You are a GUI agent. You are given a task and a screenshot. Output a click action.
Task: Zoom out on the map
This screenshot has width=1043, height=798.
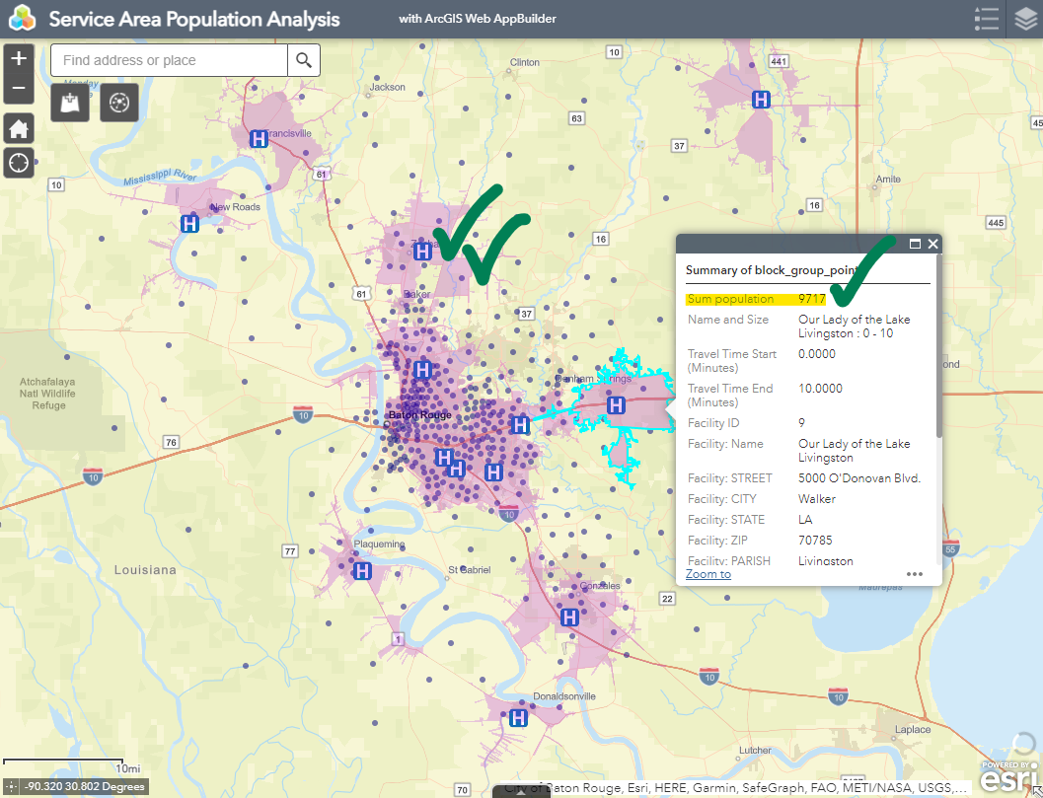click(19, 90)
